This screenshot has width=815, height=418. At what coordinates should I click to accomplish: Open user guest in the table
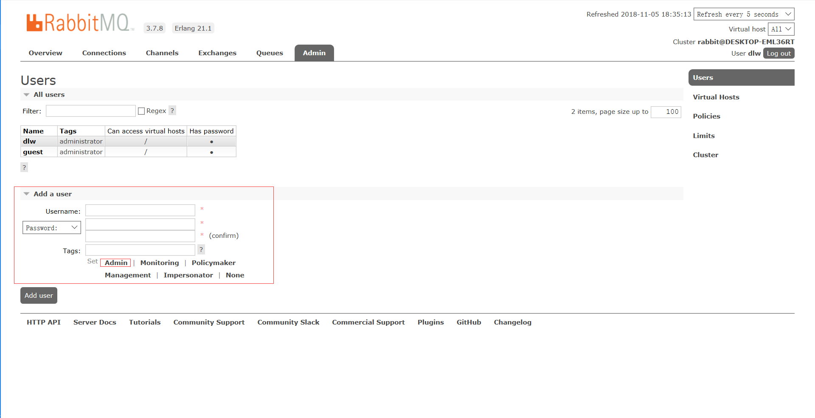coord(33,152)
